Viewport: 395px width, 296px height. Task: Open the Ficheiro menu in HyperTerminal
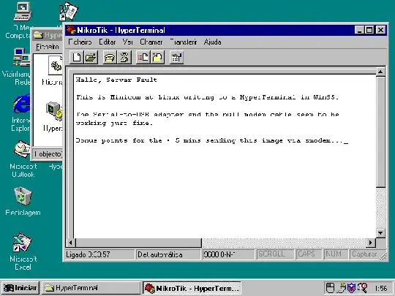[80, 42]
